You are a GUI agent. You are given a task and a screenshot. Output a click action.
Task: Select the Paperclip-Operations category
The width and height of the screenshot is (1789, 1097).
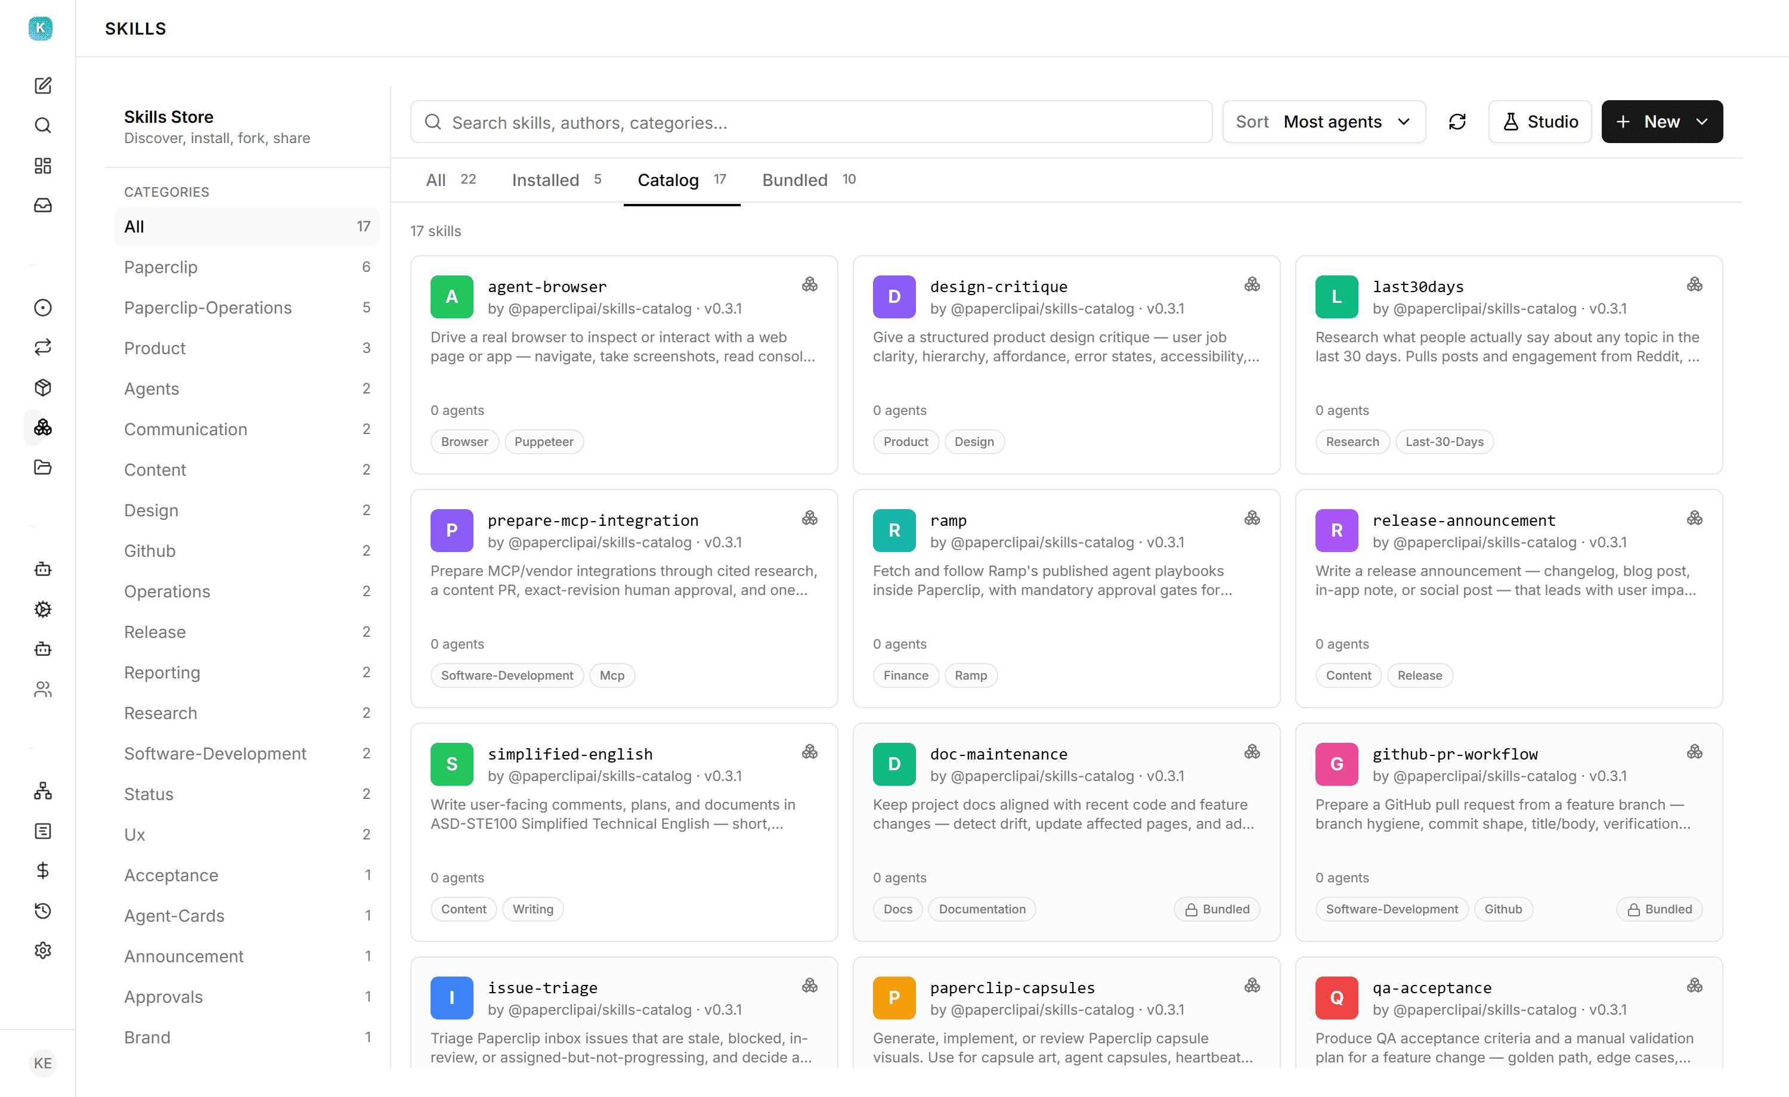pyautogui.click(x=247, y=308)
